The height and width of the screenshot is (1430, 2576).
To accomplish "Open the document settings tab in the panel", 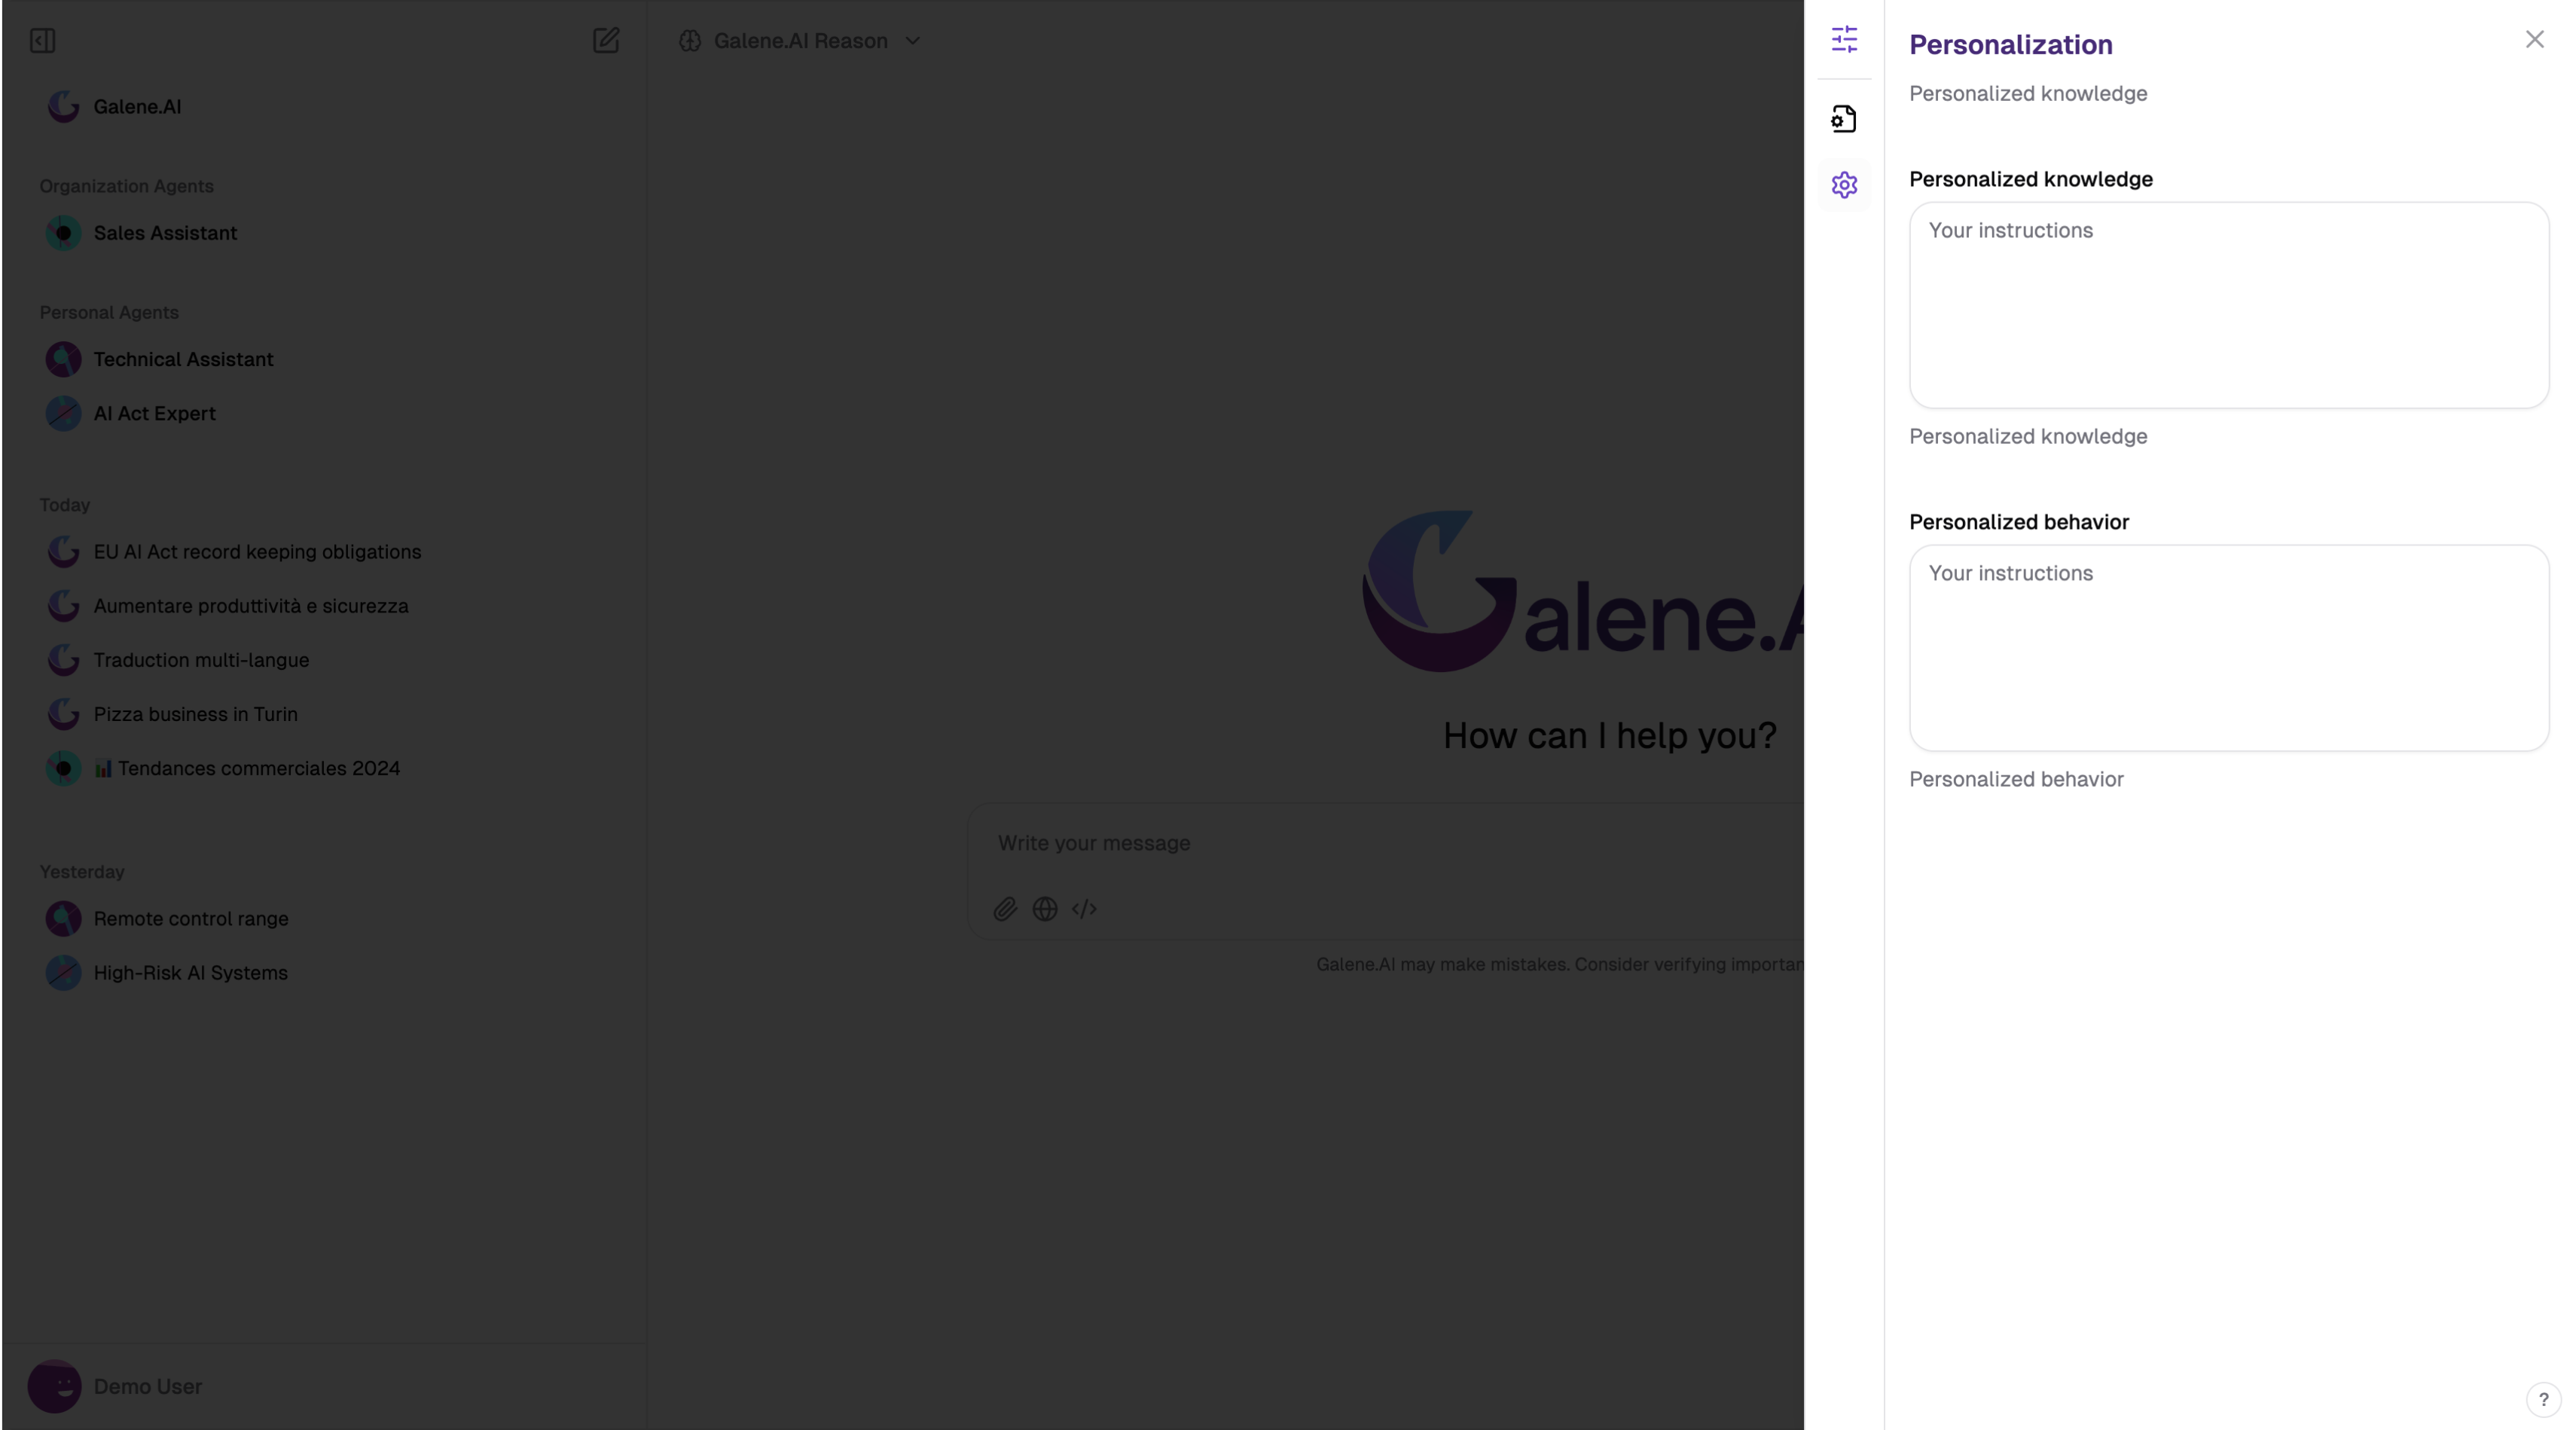I will pyautogui.click(x=1844, y=119).
